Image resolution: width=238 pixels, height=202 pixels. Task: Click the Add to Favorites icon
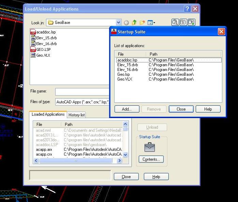191,22
